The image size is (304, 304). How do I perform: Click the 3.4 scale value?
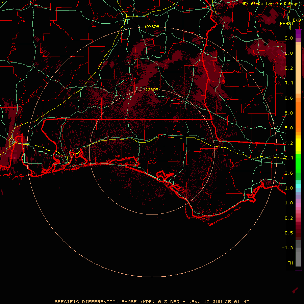tap(289, 158)
